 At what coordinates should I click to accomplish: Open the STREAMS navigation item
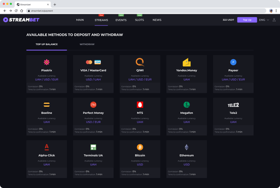pos(101,20)
